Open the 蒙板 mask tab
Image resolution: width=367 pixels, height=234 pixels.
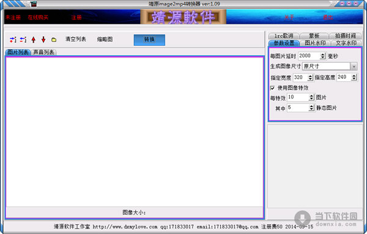(314, 36)
